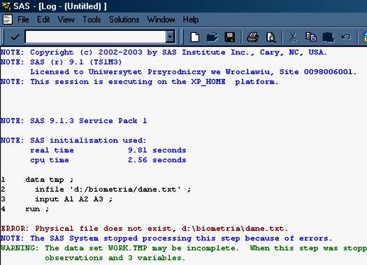Click the 'executing on the XP_HOME platform' note
367x265 pixels.
click(x=140, y=82)
